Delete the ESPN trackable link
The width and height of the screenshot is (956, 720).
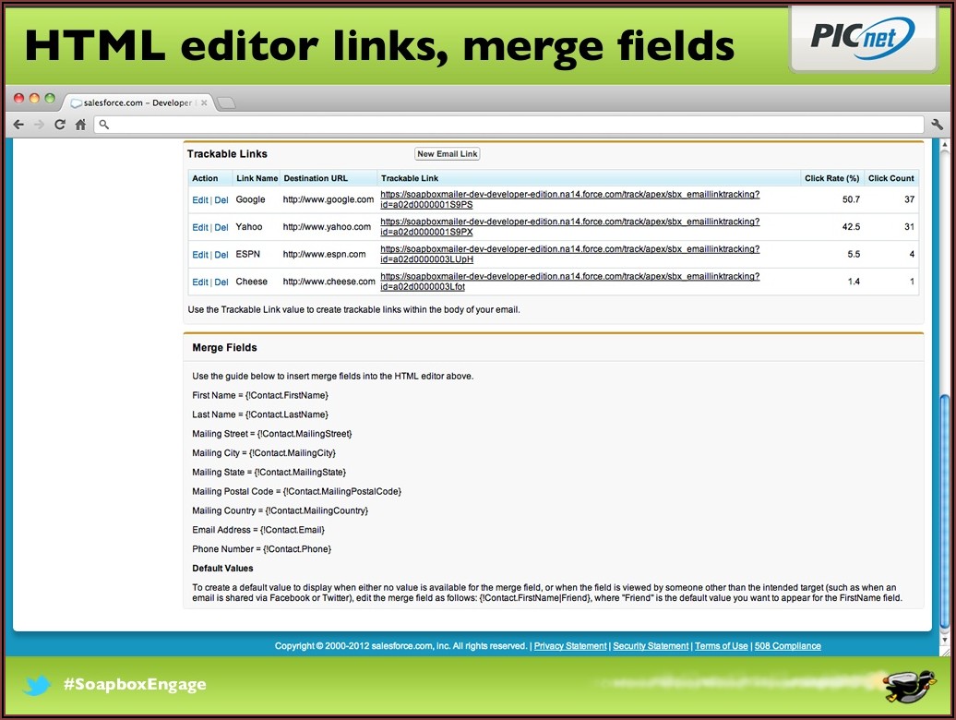(x=221, y=255)
